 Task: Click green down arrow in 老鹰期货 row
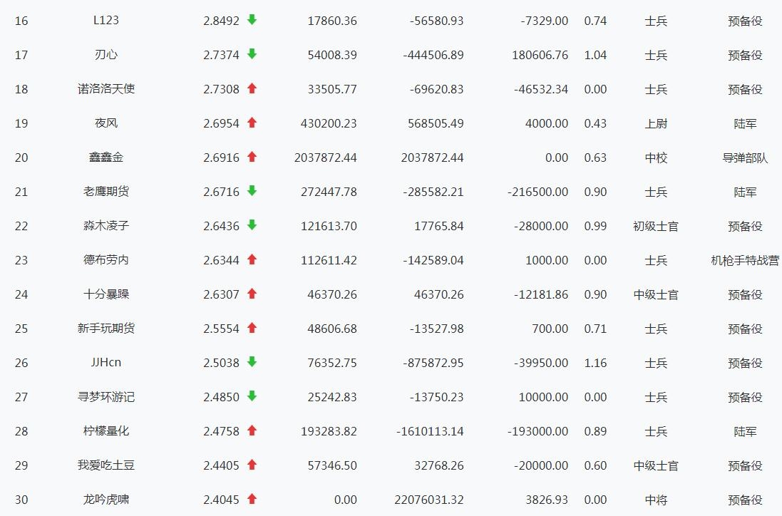(x=252, y=191)
